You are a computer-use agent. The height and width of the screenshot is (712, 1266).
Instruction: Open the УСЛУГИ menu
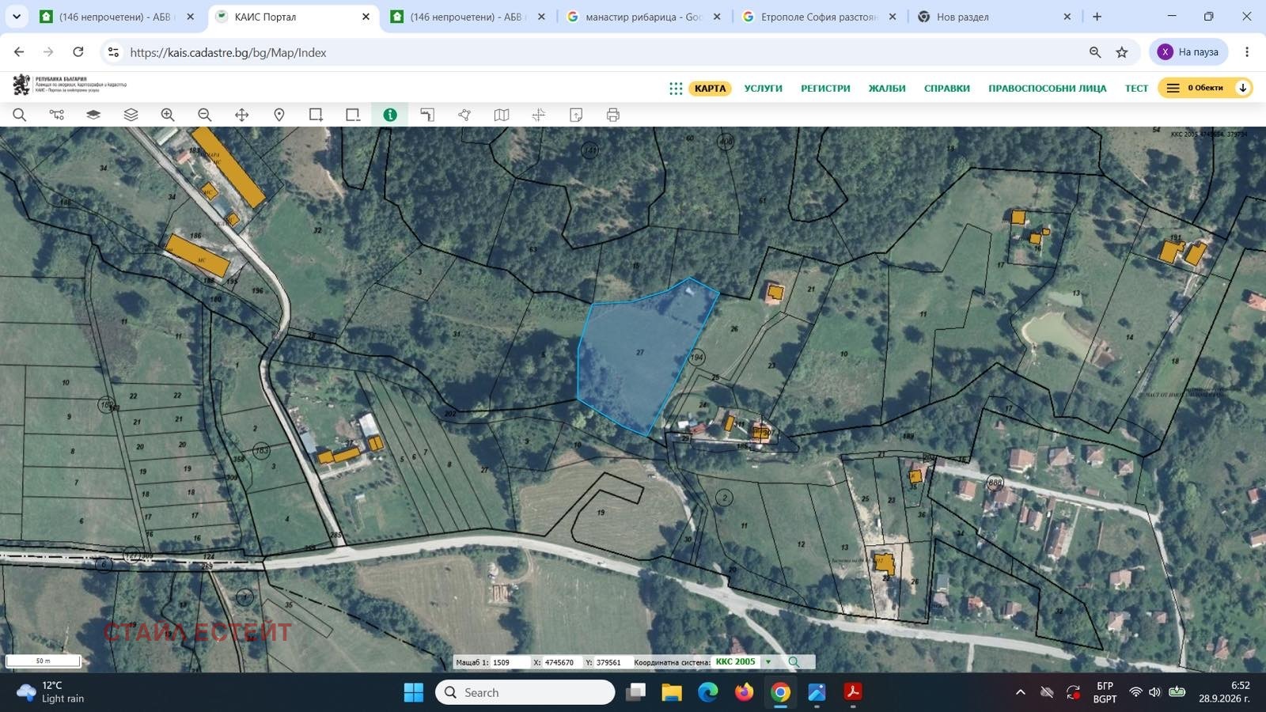763,88
